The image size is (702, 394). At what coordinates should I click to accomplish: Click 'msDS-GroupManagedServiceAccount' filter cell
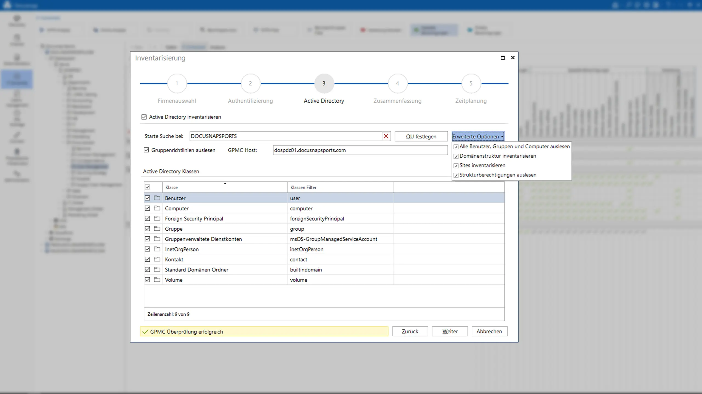click(x=341, y=239)
